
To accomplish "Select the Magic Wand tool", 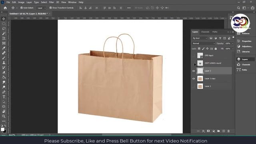I will pyautogui.click(x=4, y=34).
